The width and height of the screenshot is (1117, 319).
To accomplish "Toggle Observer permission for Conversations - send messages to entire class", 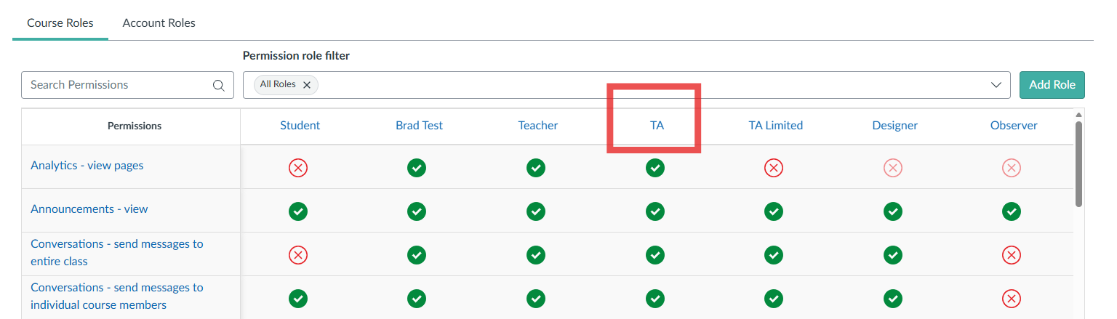I will (x=1012, y=255).
